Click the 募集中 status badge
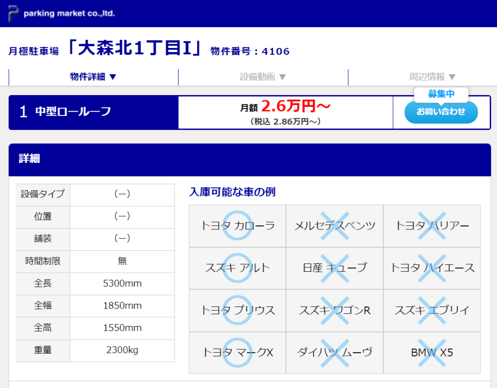Viewport: 497px width, 388px height. point(441,94)
